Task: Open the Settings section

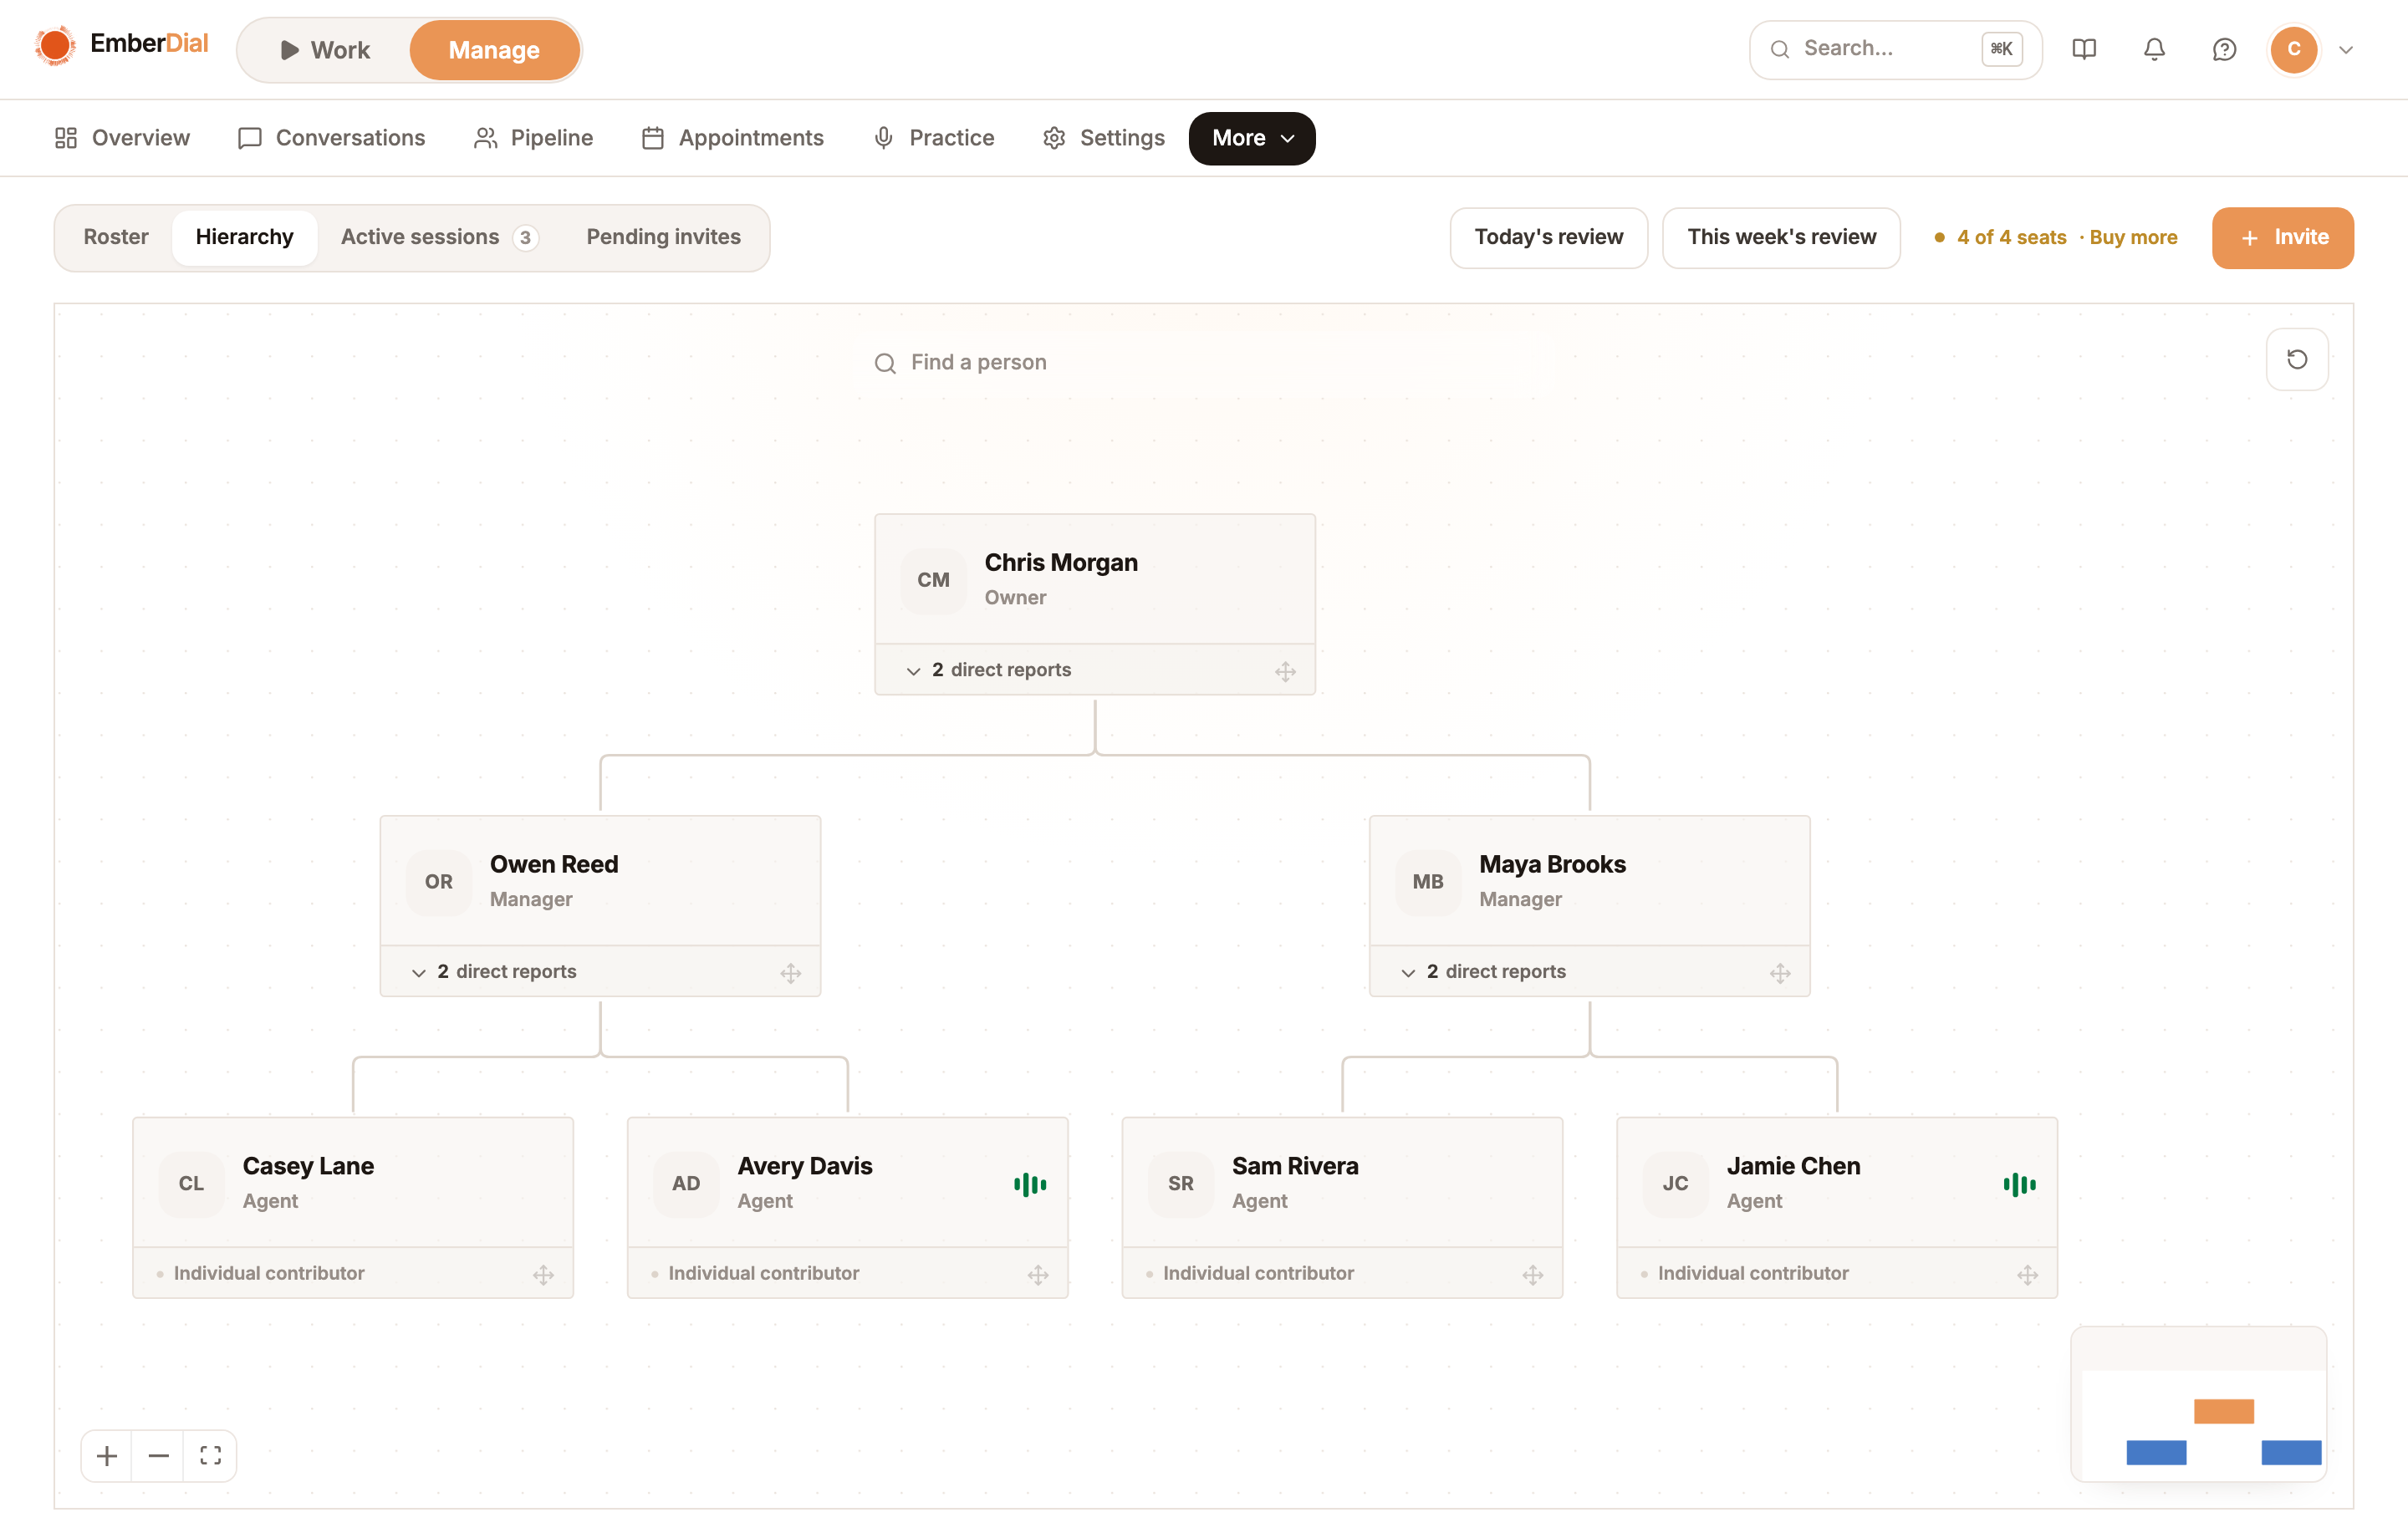Action: pyautogui.click(x=1103, y=138)
